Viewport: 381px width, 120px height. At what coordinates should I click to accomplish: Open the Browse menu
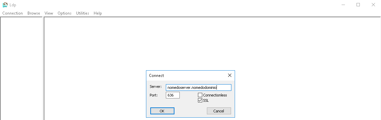pos(34,13)
